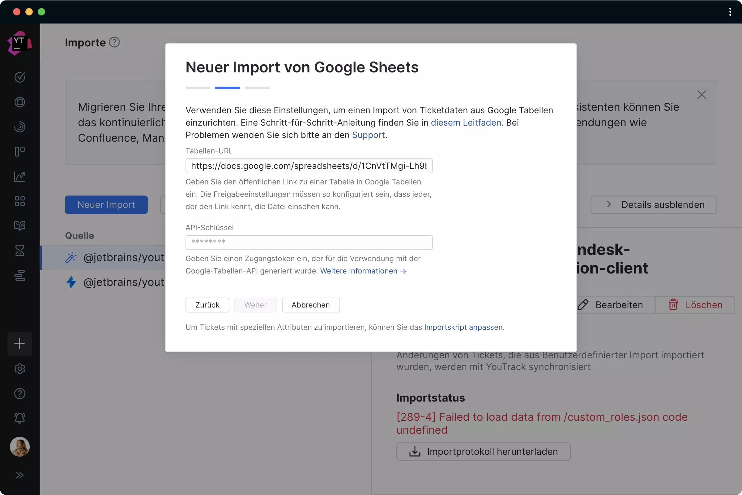This screenshot has height=495, width=742.
Task: Open Reports via the chart sidebar icon
Action: click(x=19, y=176)
